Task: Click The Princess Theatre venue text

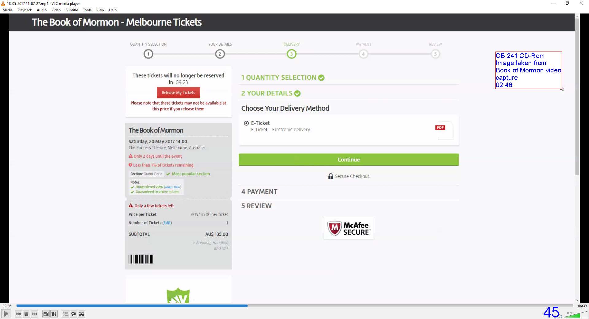Action: pyautogui.click(x=167, y=148)
